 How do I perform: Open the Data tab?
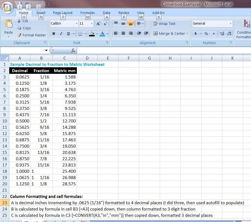coord(106,13)
